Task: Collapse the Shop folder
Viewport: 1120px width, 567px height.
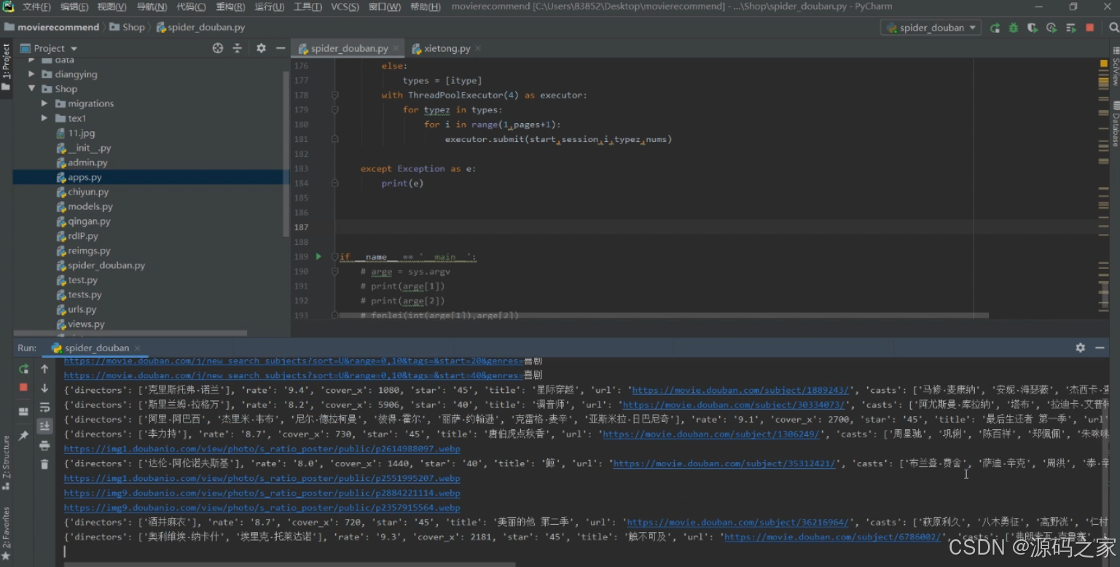Action: pos(31,89)
